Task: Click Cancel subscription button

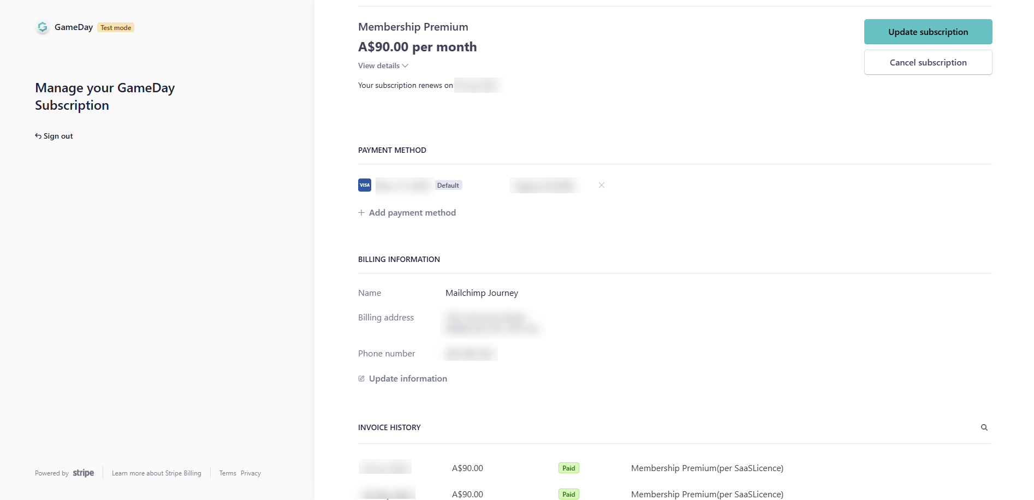Action: pos(928,62)
